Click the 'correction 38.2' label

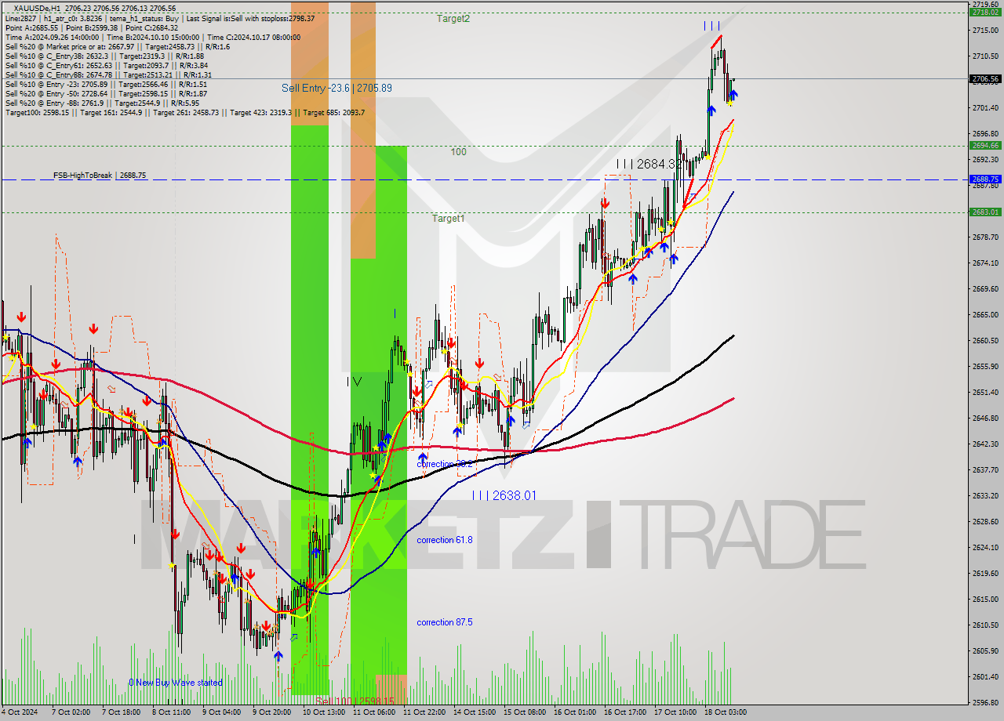[x=445, y=464]
